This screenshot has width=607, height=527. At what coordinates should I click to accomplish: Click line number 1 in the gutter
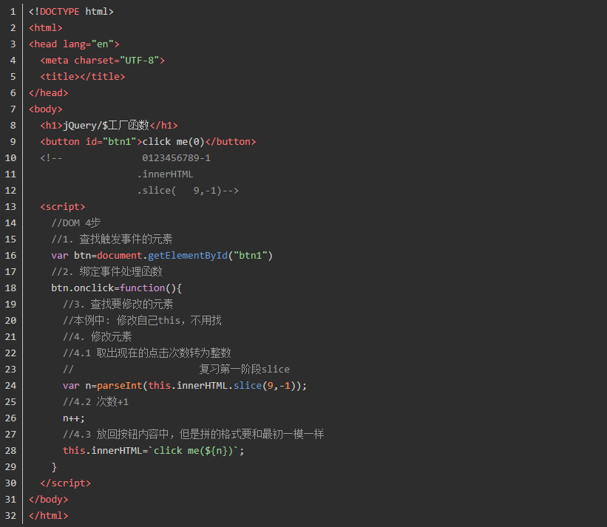click(13, 12)
